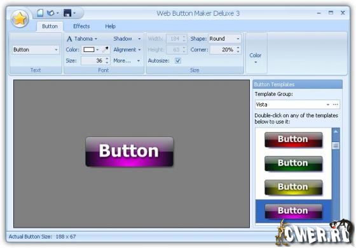Screen dimensions: 356x248
Task: Click the save floppy disk icon
Action: 67,13
